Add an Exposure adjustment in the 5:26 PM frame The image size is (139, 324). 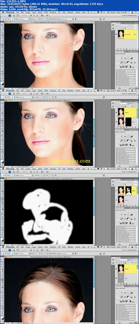coord(131,58)
